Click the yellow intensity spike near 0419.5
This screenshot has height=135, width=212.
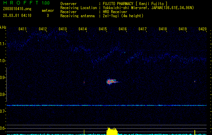195,132
